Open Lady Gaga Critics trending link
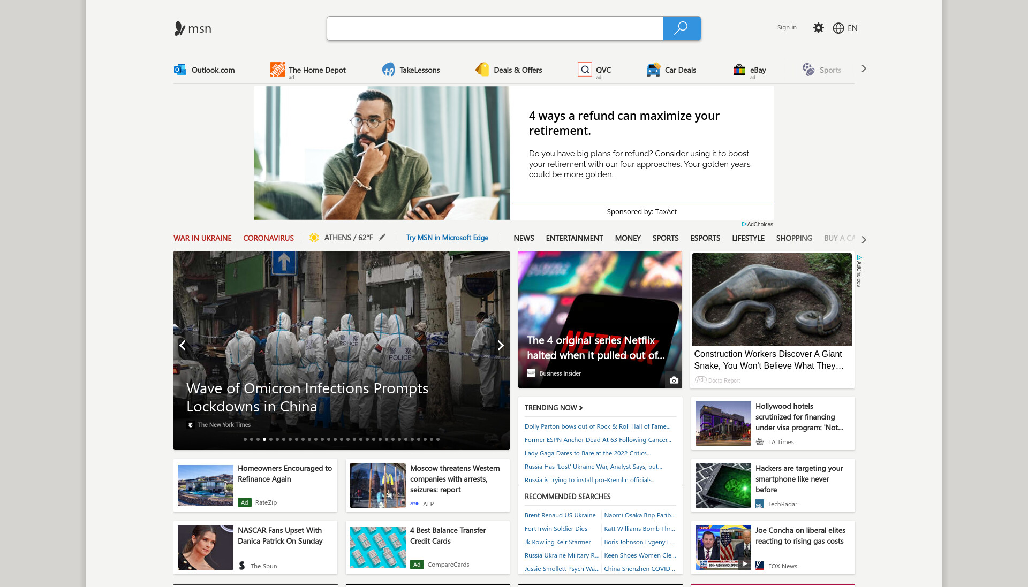This screenshot has width=1028, height=587. [x=588, y=453]
